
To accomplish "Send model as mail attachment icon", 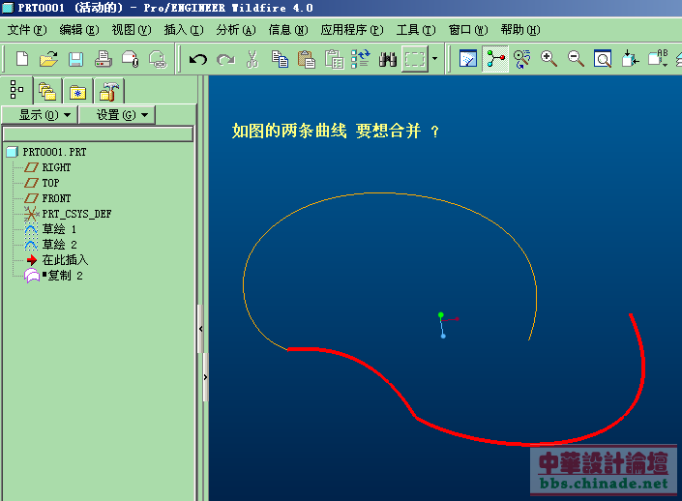I will 130,59.
